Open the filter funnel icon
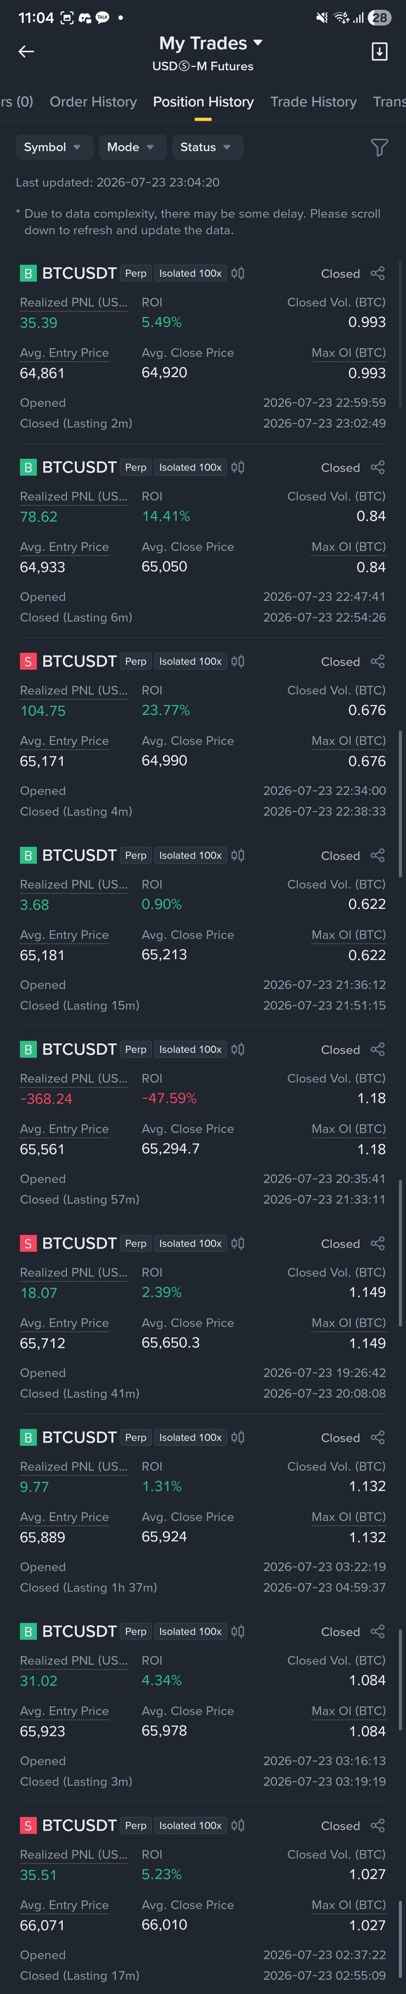406x1994 pixels. [x=379, y=147]
